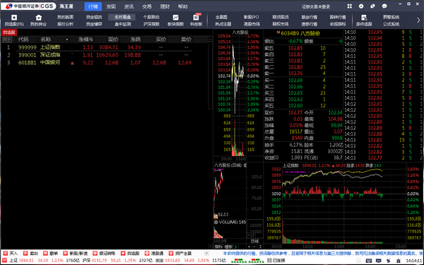The image size is (424, 265).
Task: Open settings gear icon in title bar
Action: tap(361, 6)
